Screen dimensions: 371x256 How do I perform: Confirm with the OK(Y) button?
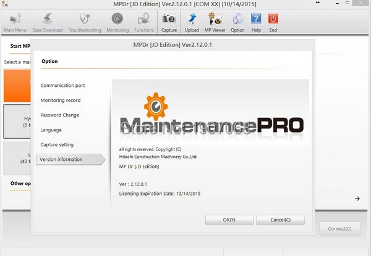(x=229, y=220)
